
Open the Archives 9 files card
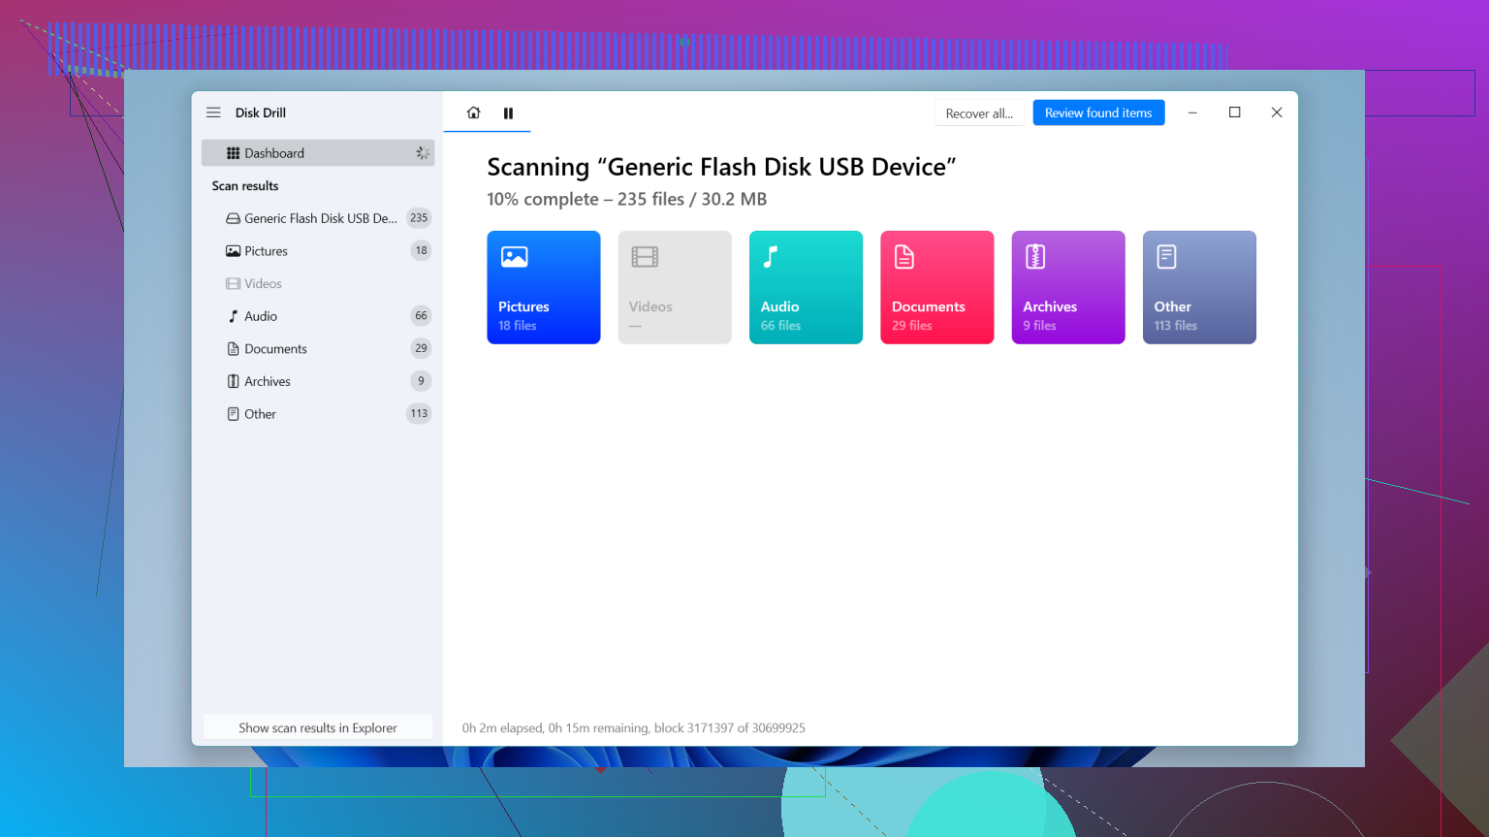1068,287
